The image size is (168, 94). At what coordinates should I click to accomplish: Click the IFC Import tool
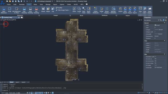click(x=135, y=10)
